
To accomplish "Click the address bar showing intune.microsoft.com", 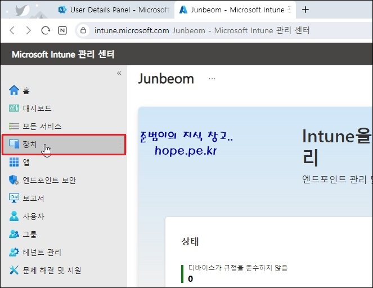I will (x=223, y=30).
